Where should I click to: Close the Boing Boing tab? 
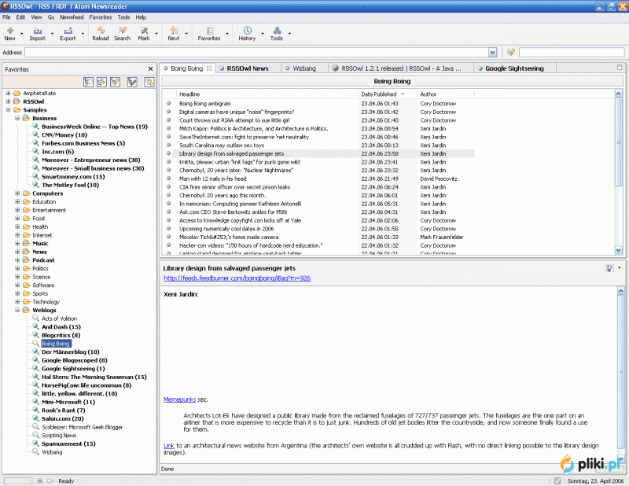click(209, 68)
